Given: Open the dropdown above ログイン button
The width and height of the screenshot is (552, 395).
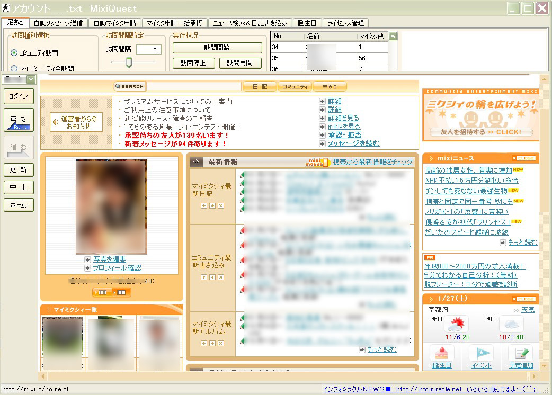Looking at the screenshot, I should (x=31, y=79).
